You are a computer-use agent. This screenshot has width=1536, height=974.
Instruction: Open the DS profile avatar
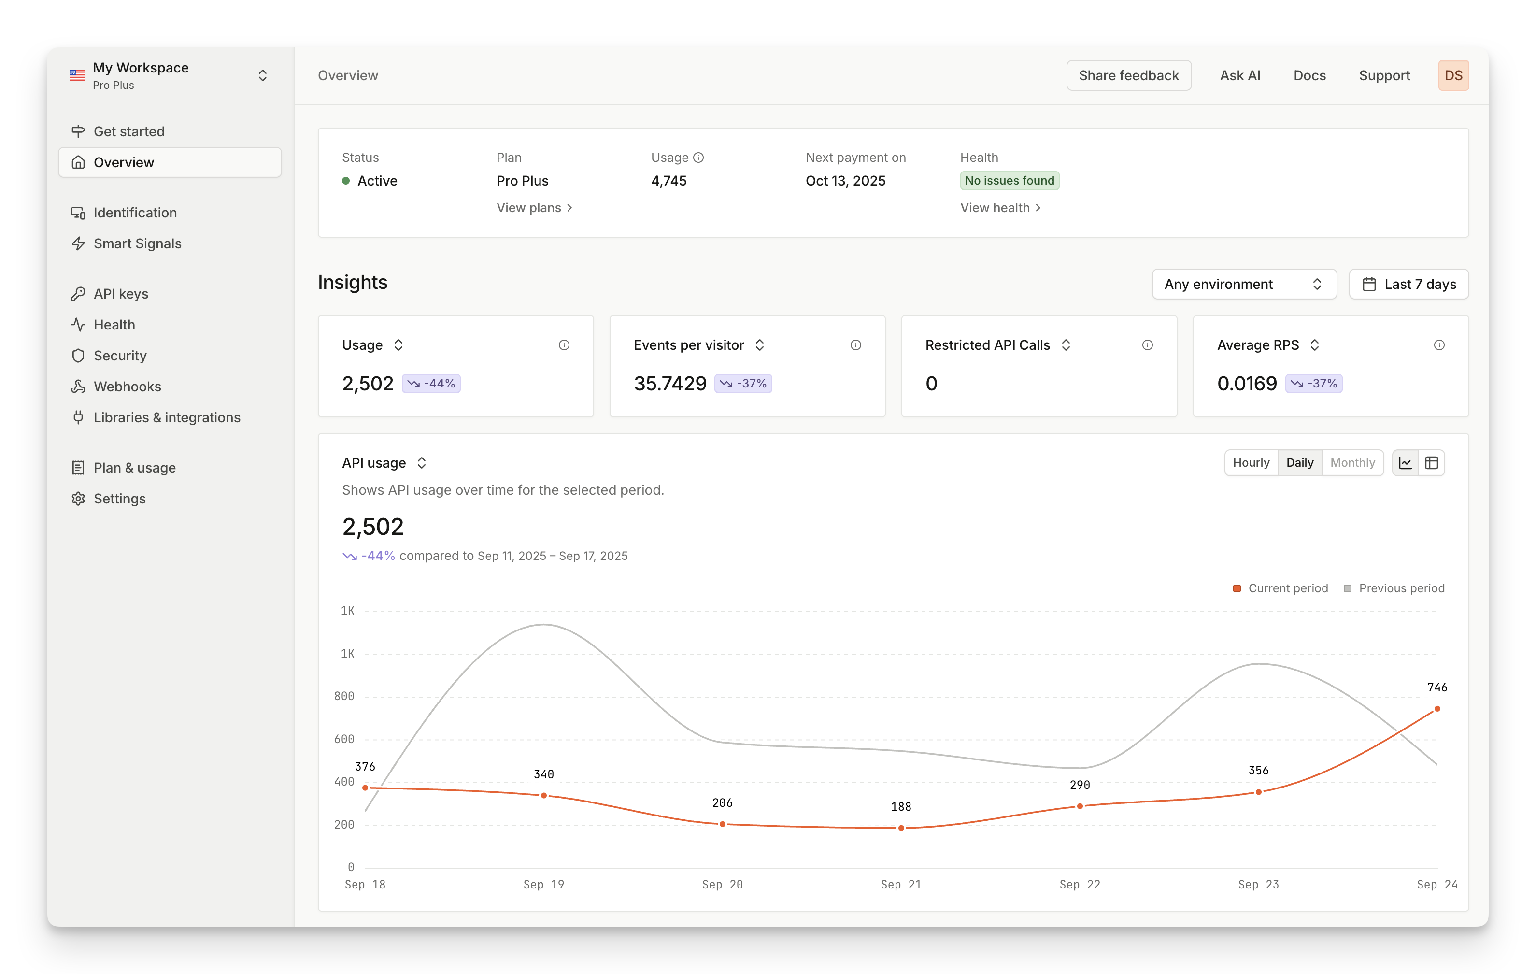click(x=1454, y=74)
